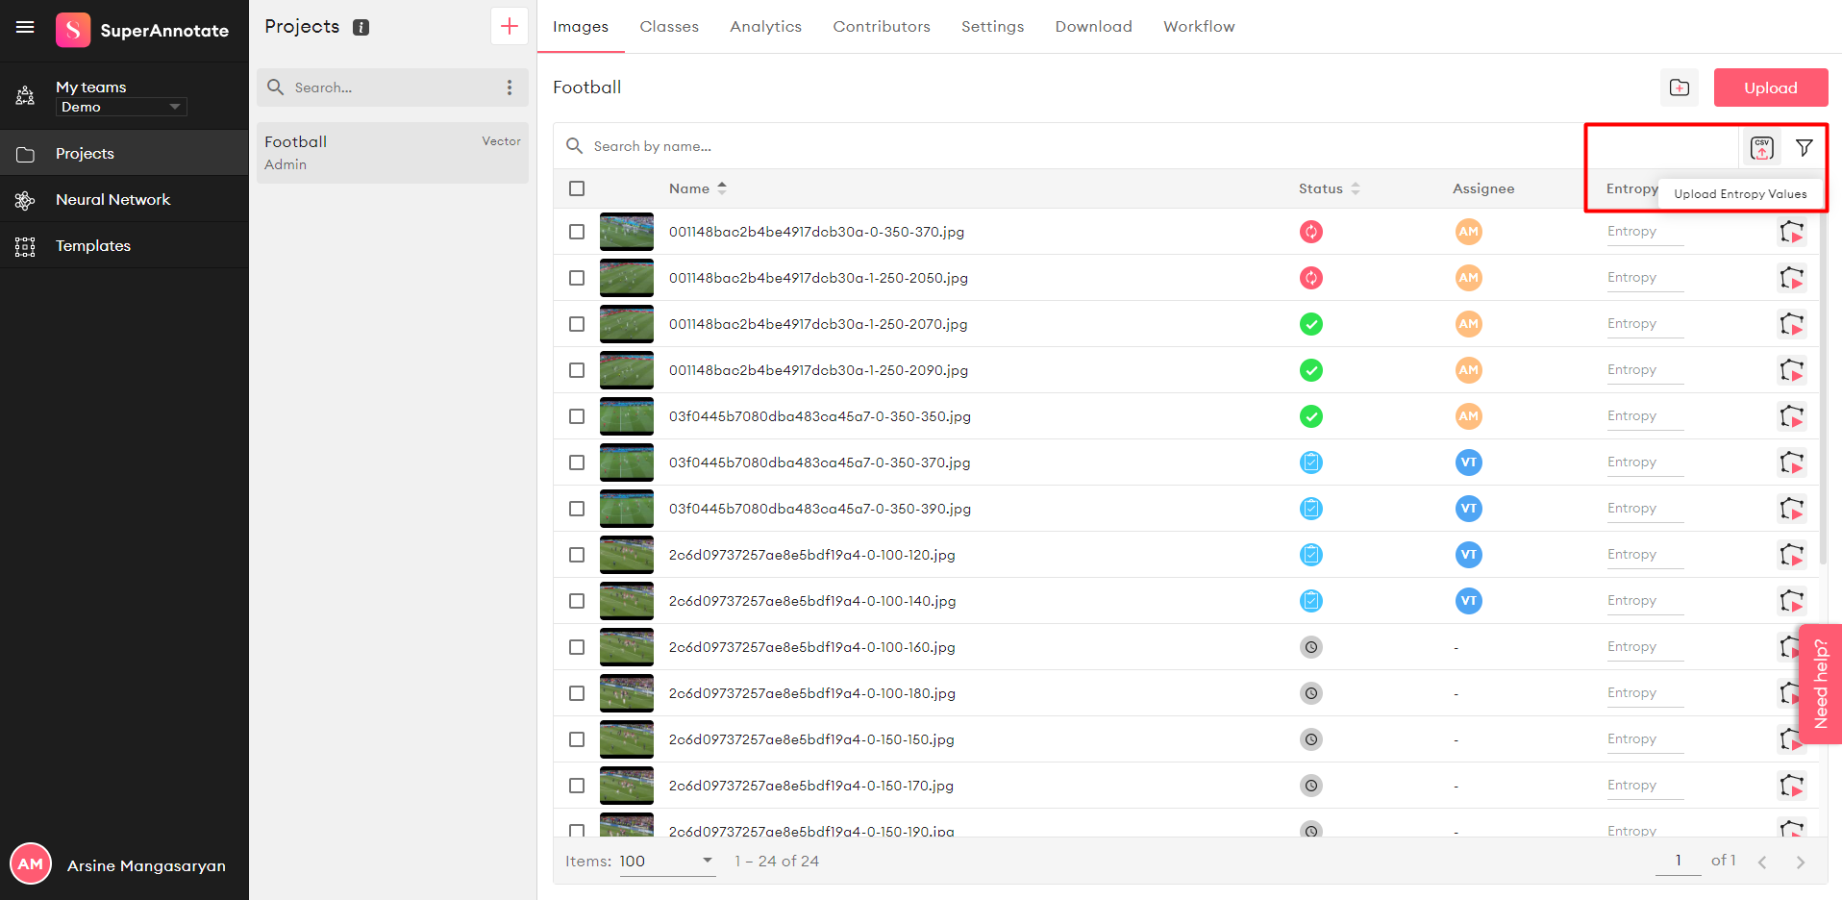This screenshot has width=1842, height=900.
Task: Click the page number input field
Action: coord(1679,862)
